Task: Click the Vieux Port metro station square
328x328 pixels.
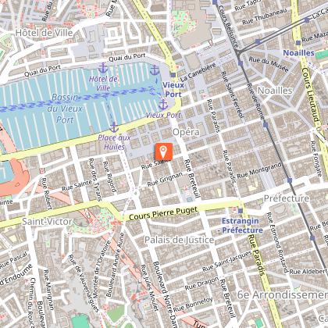Action: click(173, 75)
